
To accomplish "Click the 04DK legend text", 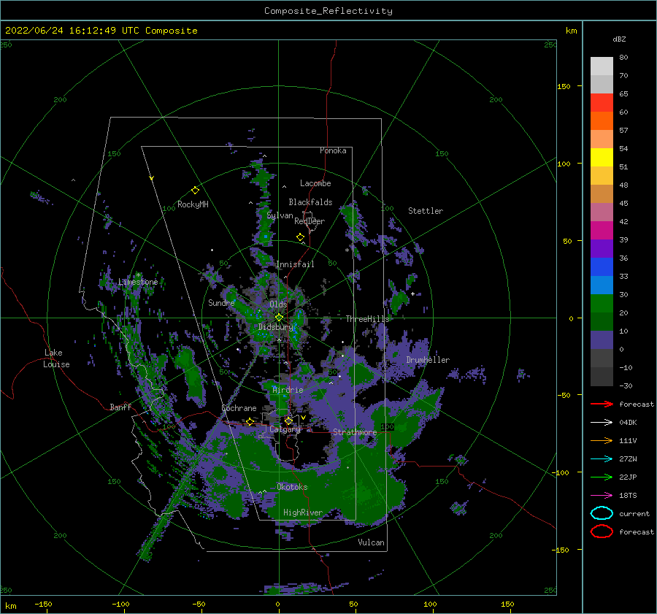I will (x=628, y=422).
